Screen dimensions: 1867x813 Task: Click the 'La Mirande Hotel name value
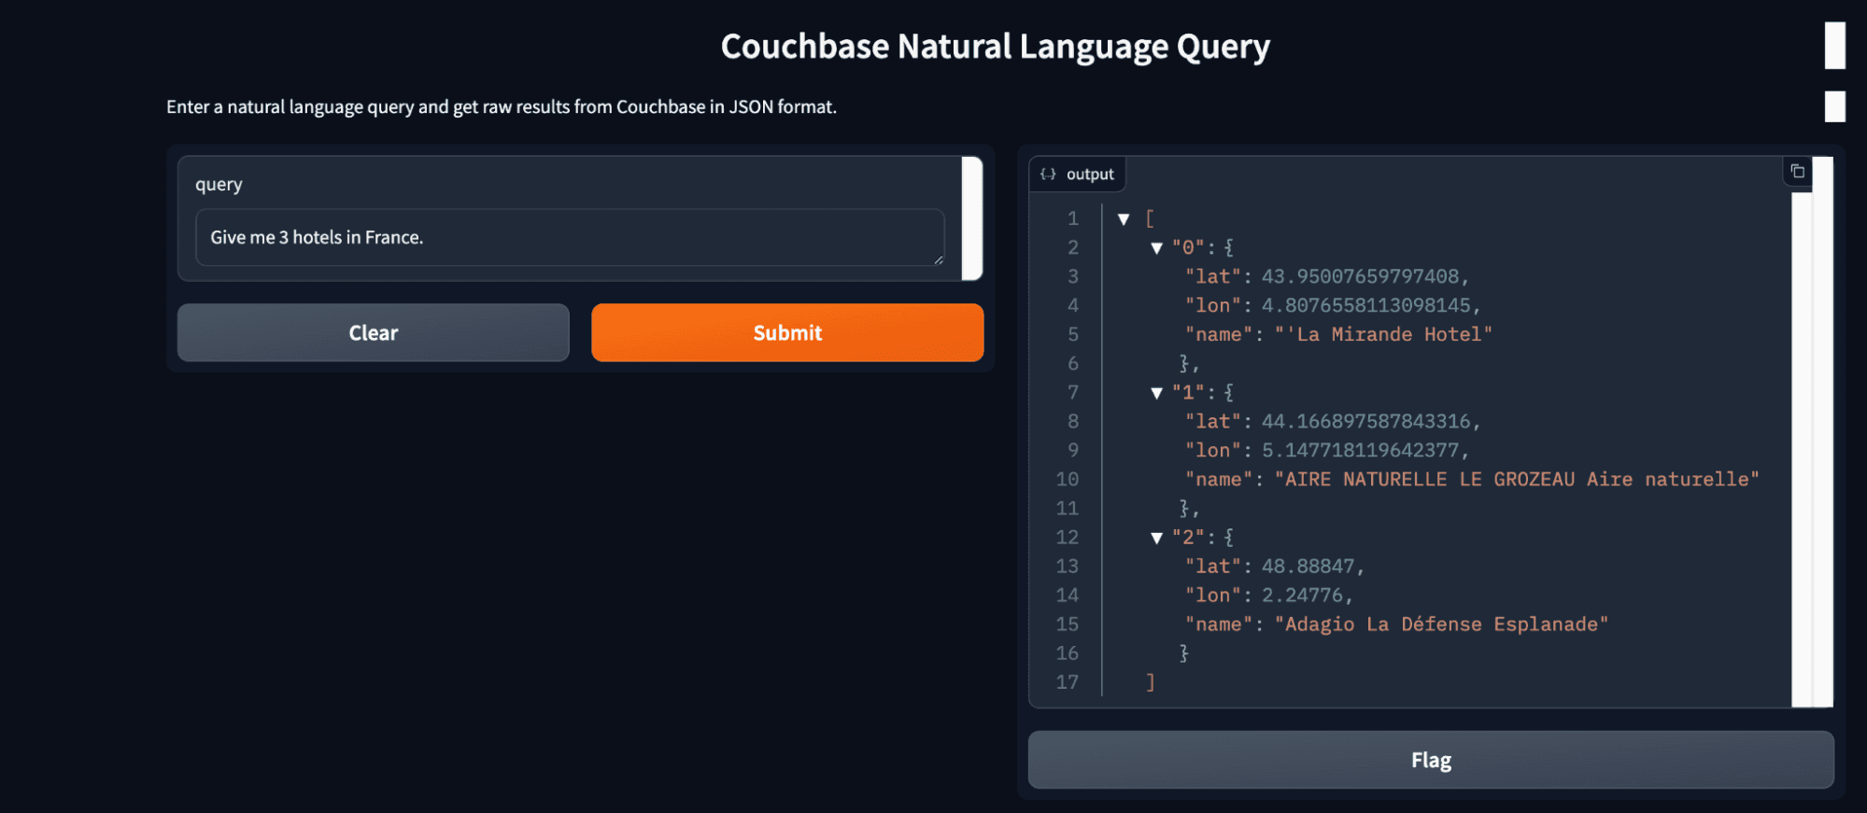tap(1383, 334)
